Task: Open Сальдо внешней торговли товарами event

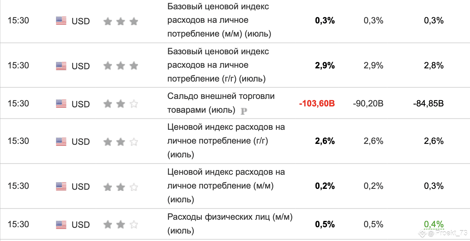Action: click(221, 103)
